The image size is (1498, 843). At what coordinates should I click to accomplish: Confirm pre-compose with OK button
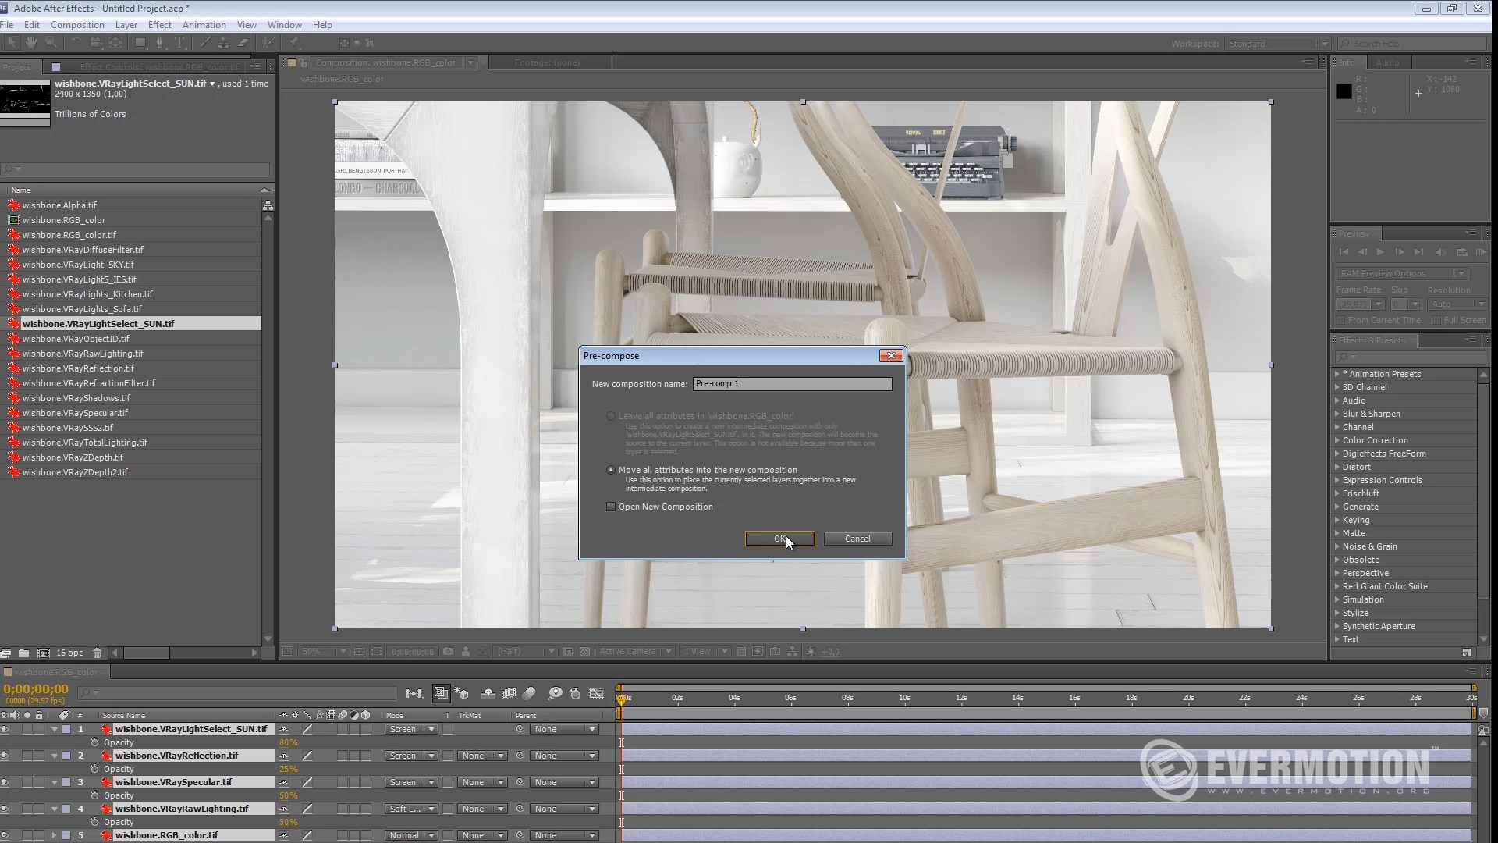780,539
